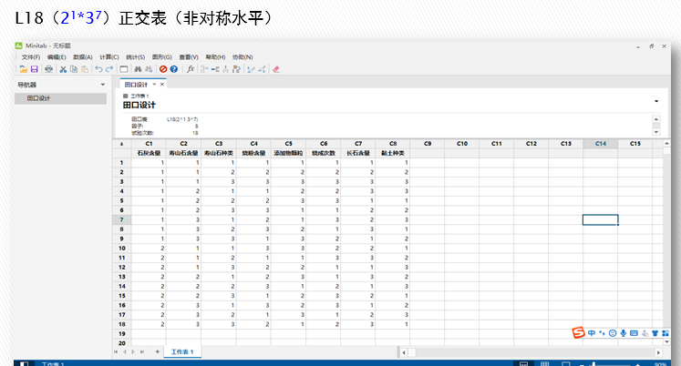Image resolution: width=681 pixels, height=366 pixels.
Task: Toggle the Sogou Chinese/English 中 indicator
Action: click(592, 333)
